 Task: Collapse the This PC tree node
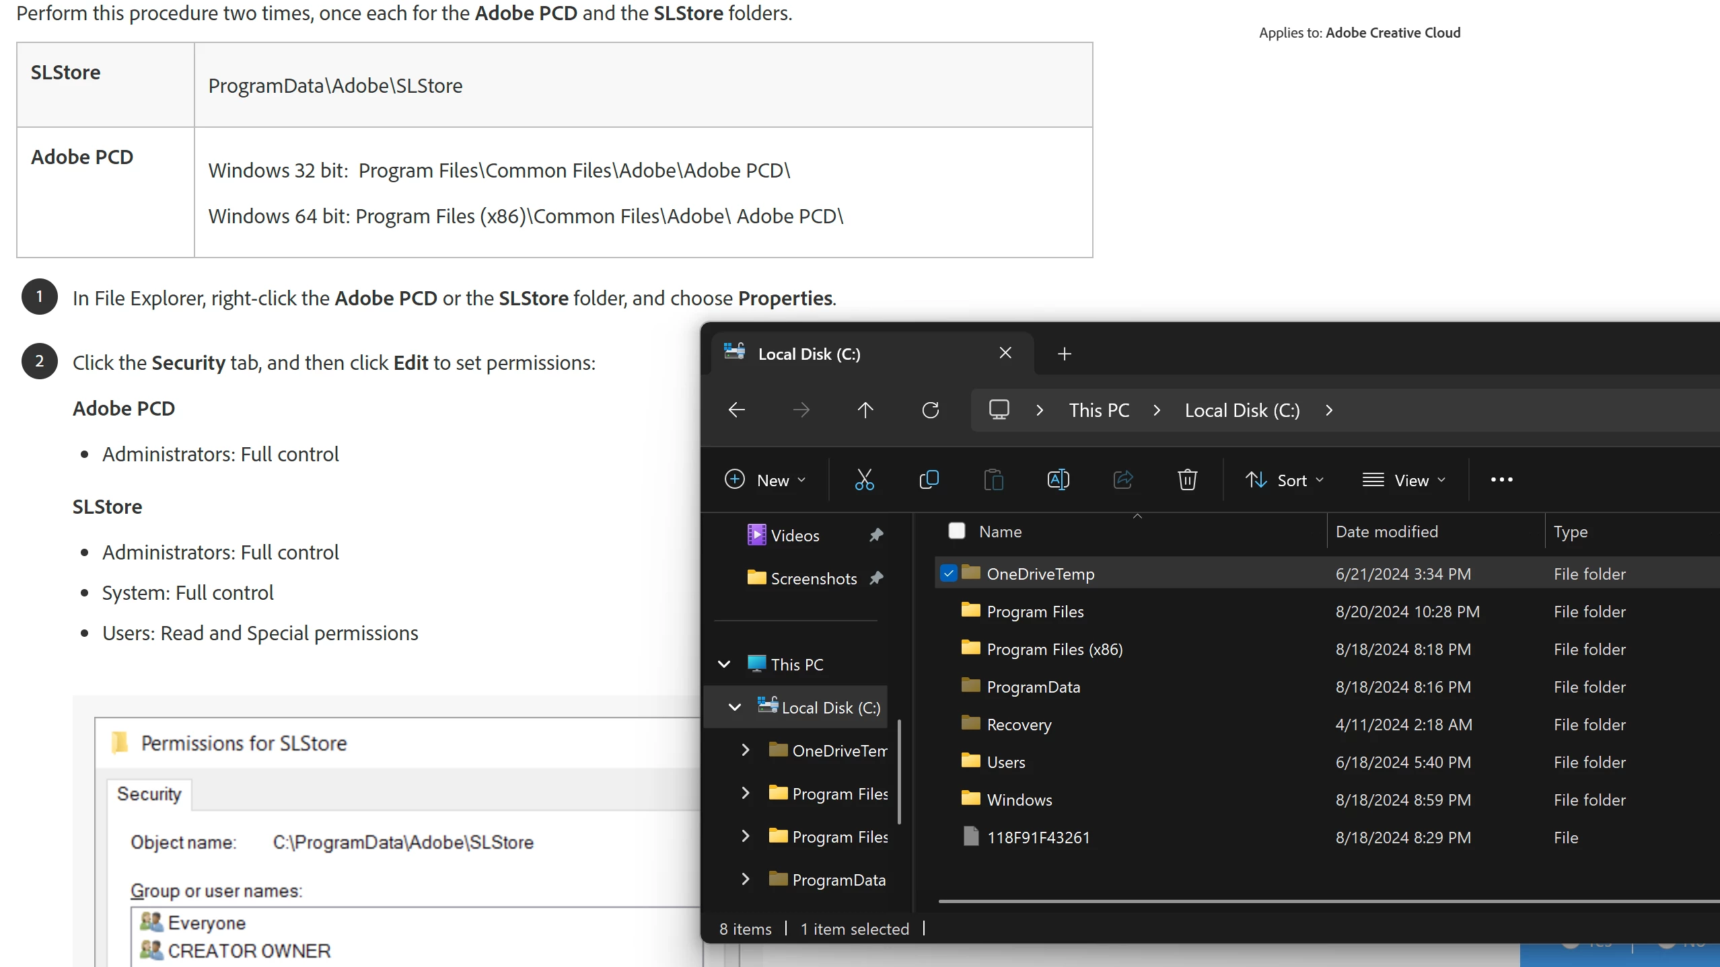724,664
